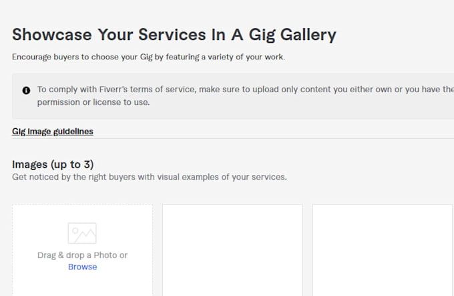
Task: Click the "permission or license to use" line
Action: (93, 102)
